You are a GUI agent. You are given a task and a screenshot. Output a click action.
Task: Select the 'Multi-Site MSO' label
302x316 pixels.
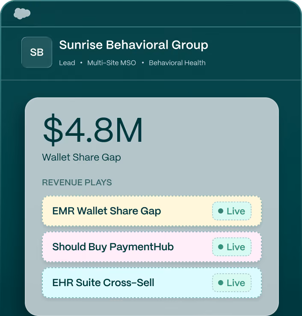point(112,63)
